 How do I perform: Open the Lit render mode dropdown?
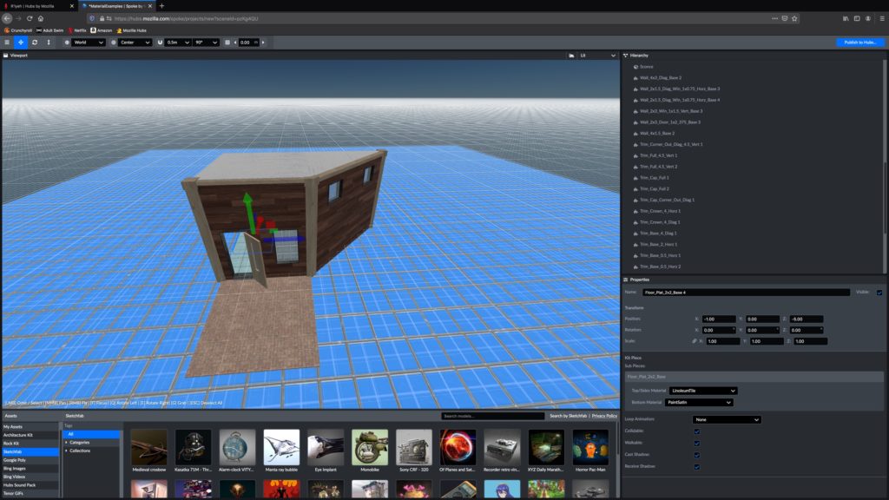point(597,56)
